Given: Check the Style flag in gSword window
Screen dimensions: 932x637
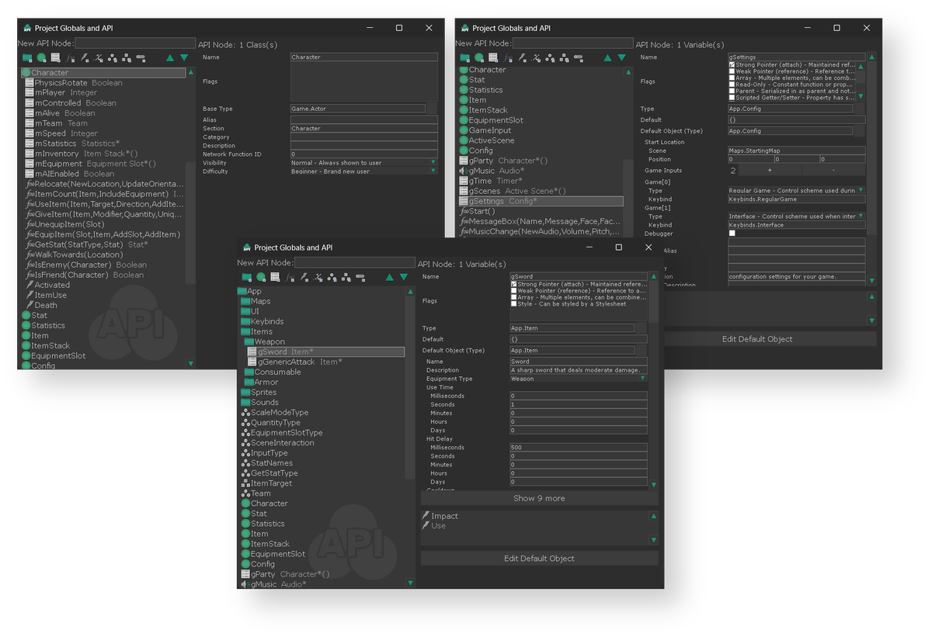Looking at the screenshot, I should pos(514,304).
